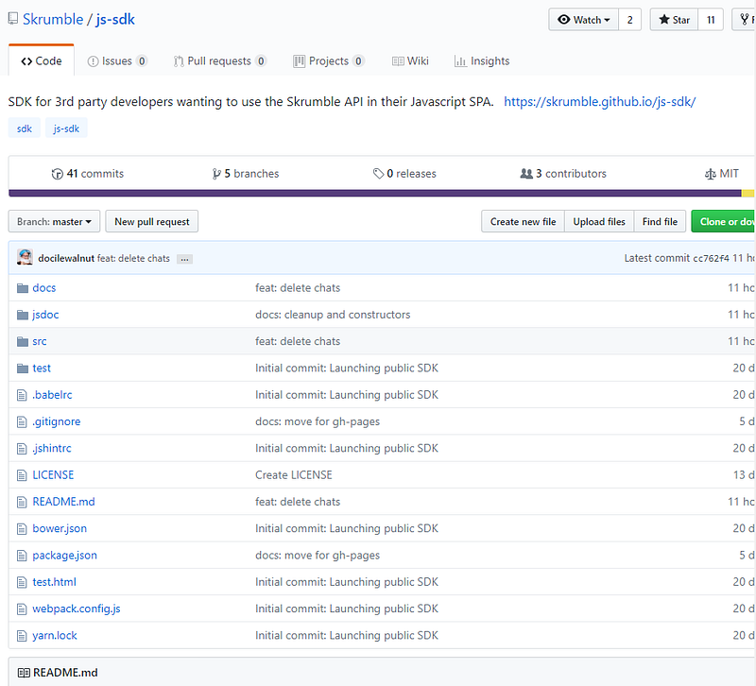
Task: Click the docs folder icon
Action: point(22,288)
